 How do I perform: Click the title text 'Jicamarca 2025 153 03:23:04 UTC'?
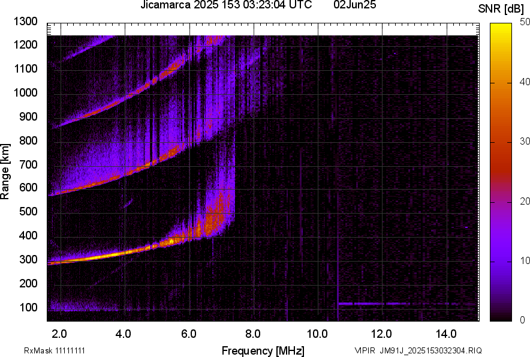coord(226,5)
